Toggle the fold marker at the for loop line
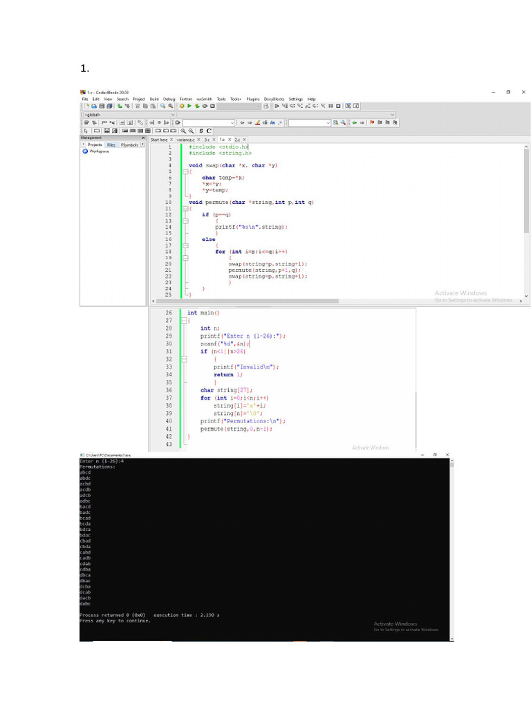This screenshot has width=531, height=708. tap(185, 257)
